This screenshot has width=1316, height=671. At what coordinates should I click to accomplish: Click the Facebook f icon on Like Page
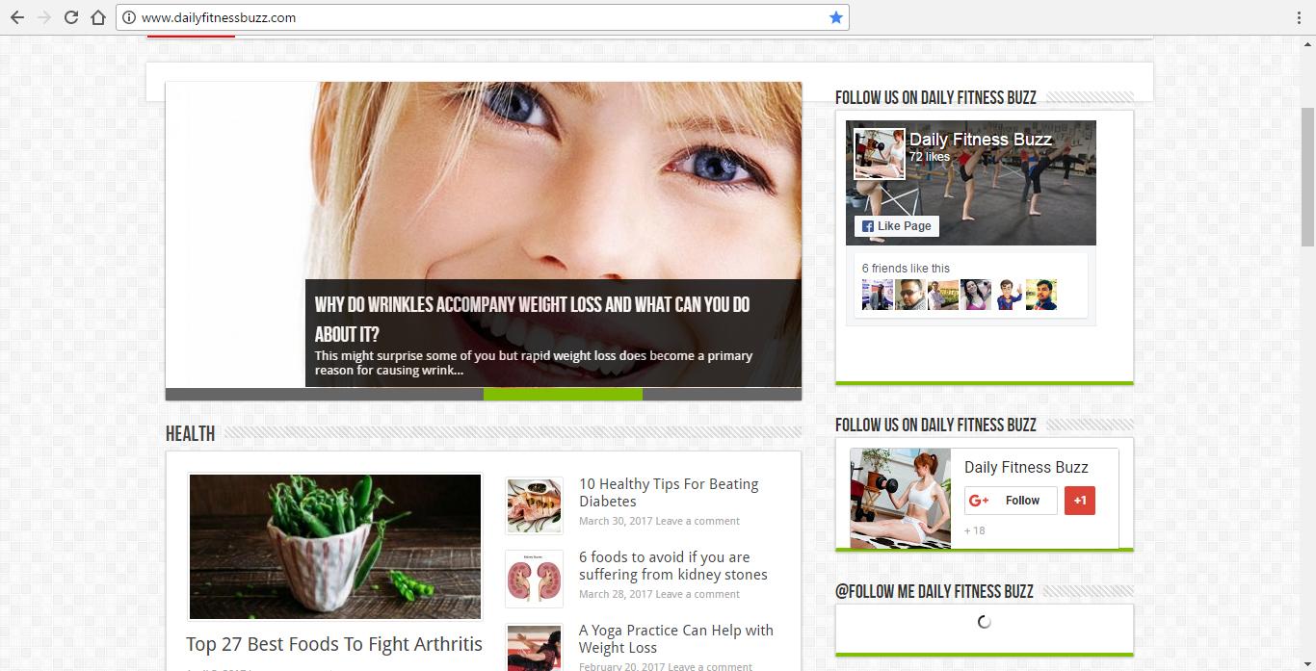click(x=868, y=226)
